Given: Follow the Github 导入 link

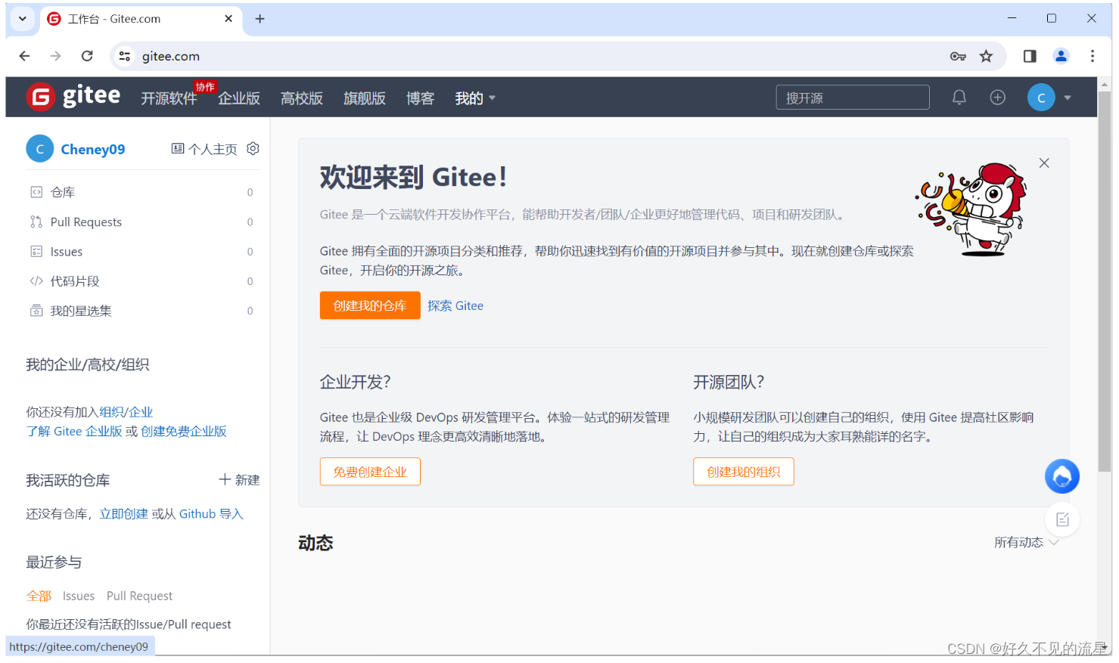Looking at the screenshot, I should click(x=211, y=514).
